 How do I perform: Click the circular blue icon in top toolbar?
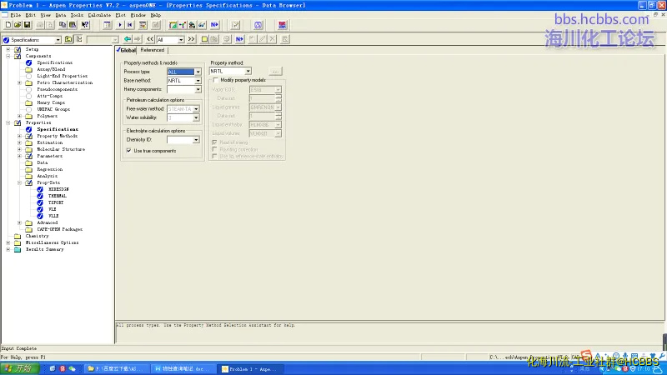pyautogui.click(x=258, y=25)
